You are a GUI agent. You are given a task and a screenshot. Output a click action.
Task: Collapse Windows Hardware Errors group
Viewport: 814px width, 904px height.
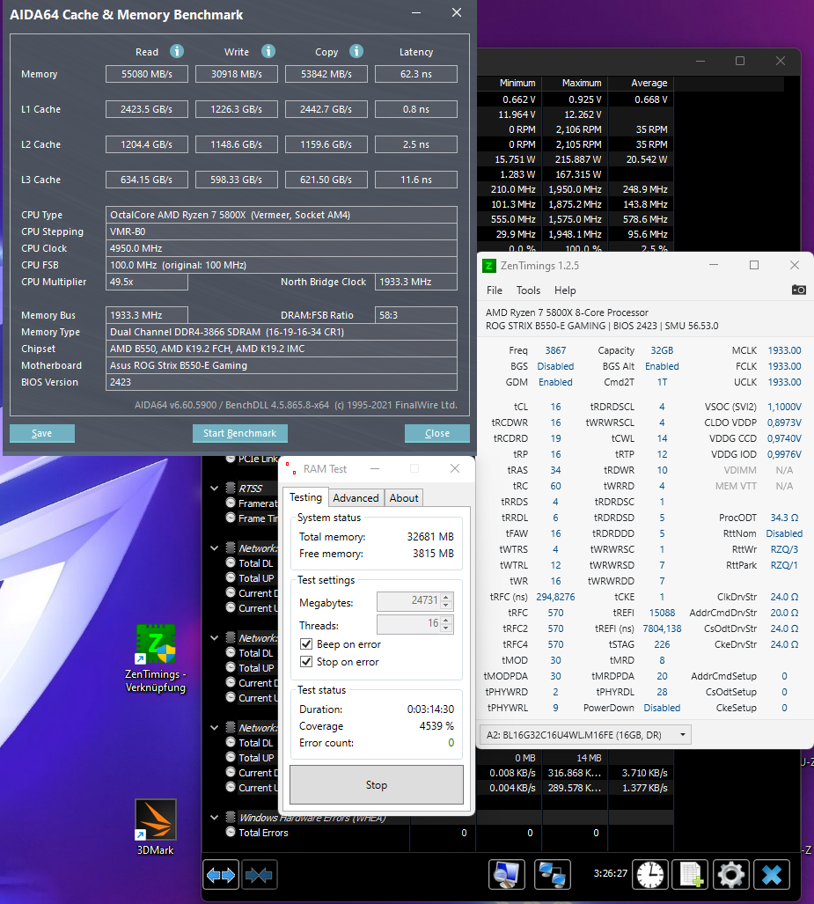pyautogui.click(x=215, y=818)
